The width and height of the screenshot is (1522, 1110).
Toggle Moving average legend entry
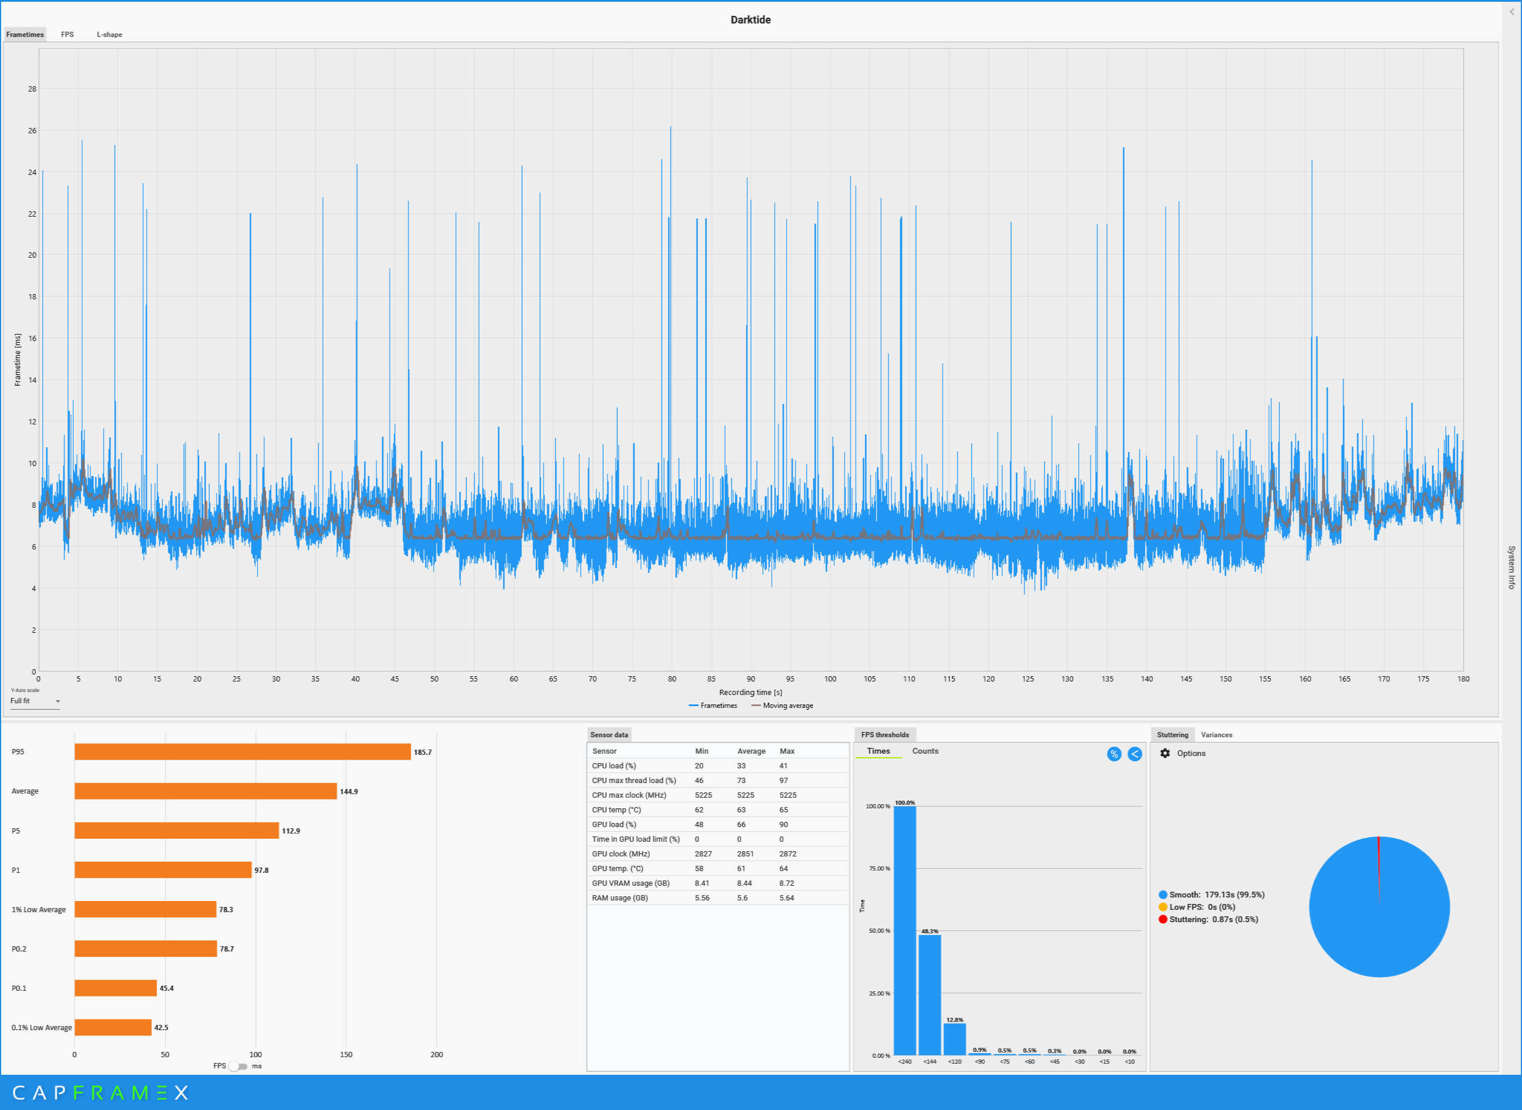coord(782,706)
